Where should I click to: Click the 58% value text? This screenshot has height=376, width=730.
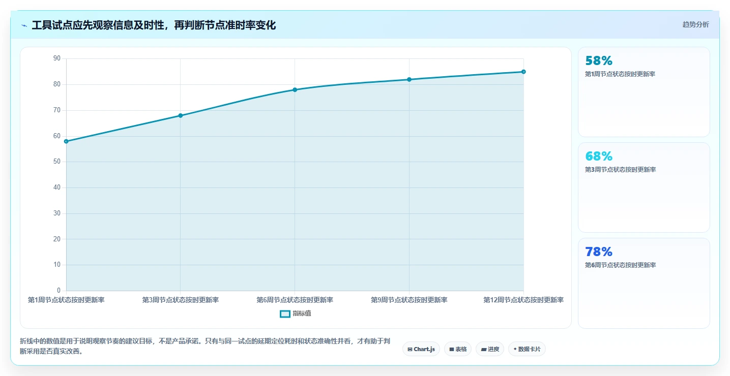coord(599,61)
